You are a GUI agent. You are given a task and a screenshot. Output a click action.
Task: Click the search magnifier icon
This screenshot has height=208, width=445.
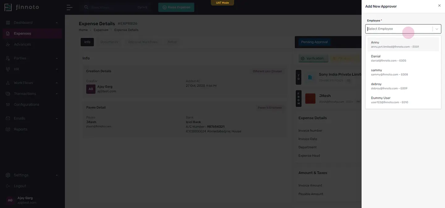pos(86,7)
